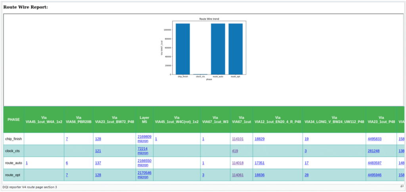The height and width of the screenshot is (192, 406).
Task: Open the clock_cts VIA67_1cut value 419
Action: pos(234,151)
